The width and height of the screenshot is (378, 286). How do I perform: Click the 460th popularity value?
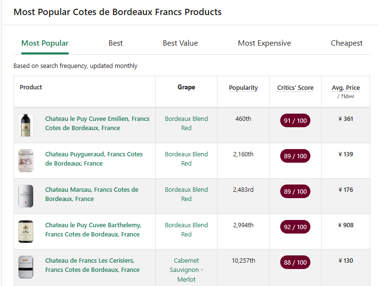[243, 119]
